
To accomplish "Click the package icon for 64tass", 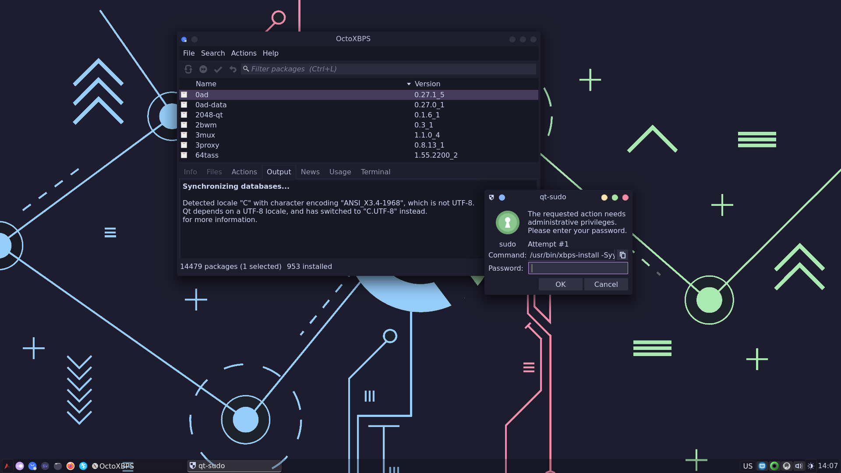I will pyautogui.click(x=184, y=155).
